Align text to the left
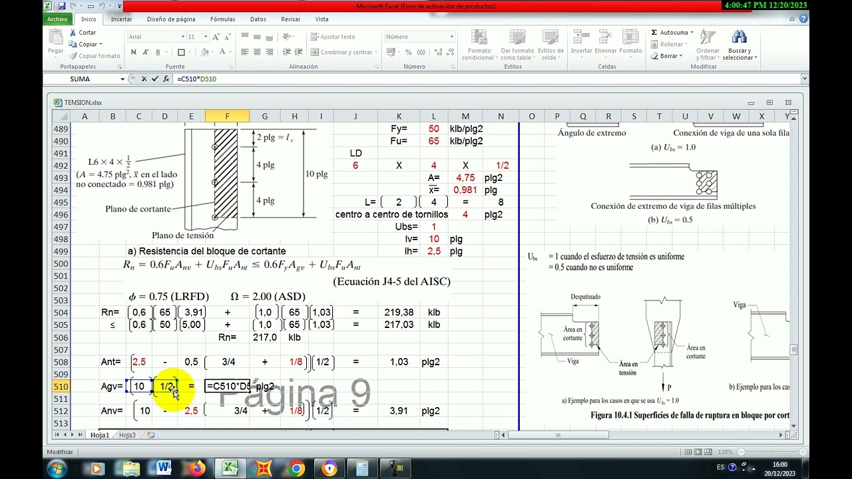Viewport: 852px width, 479px height. [x=245, y=52]
